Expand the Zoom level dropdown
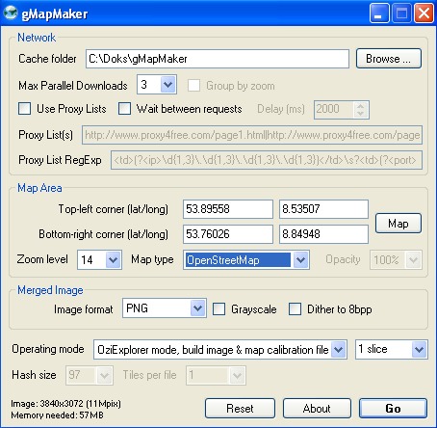The height and width of the screenshot is (428, 437). [114, 259]
